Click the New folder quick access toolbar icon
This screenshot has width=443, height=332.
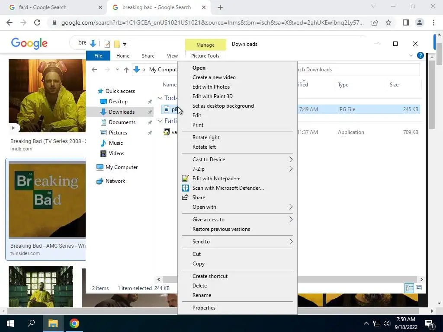(117, 44)
